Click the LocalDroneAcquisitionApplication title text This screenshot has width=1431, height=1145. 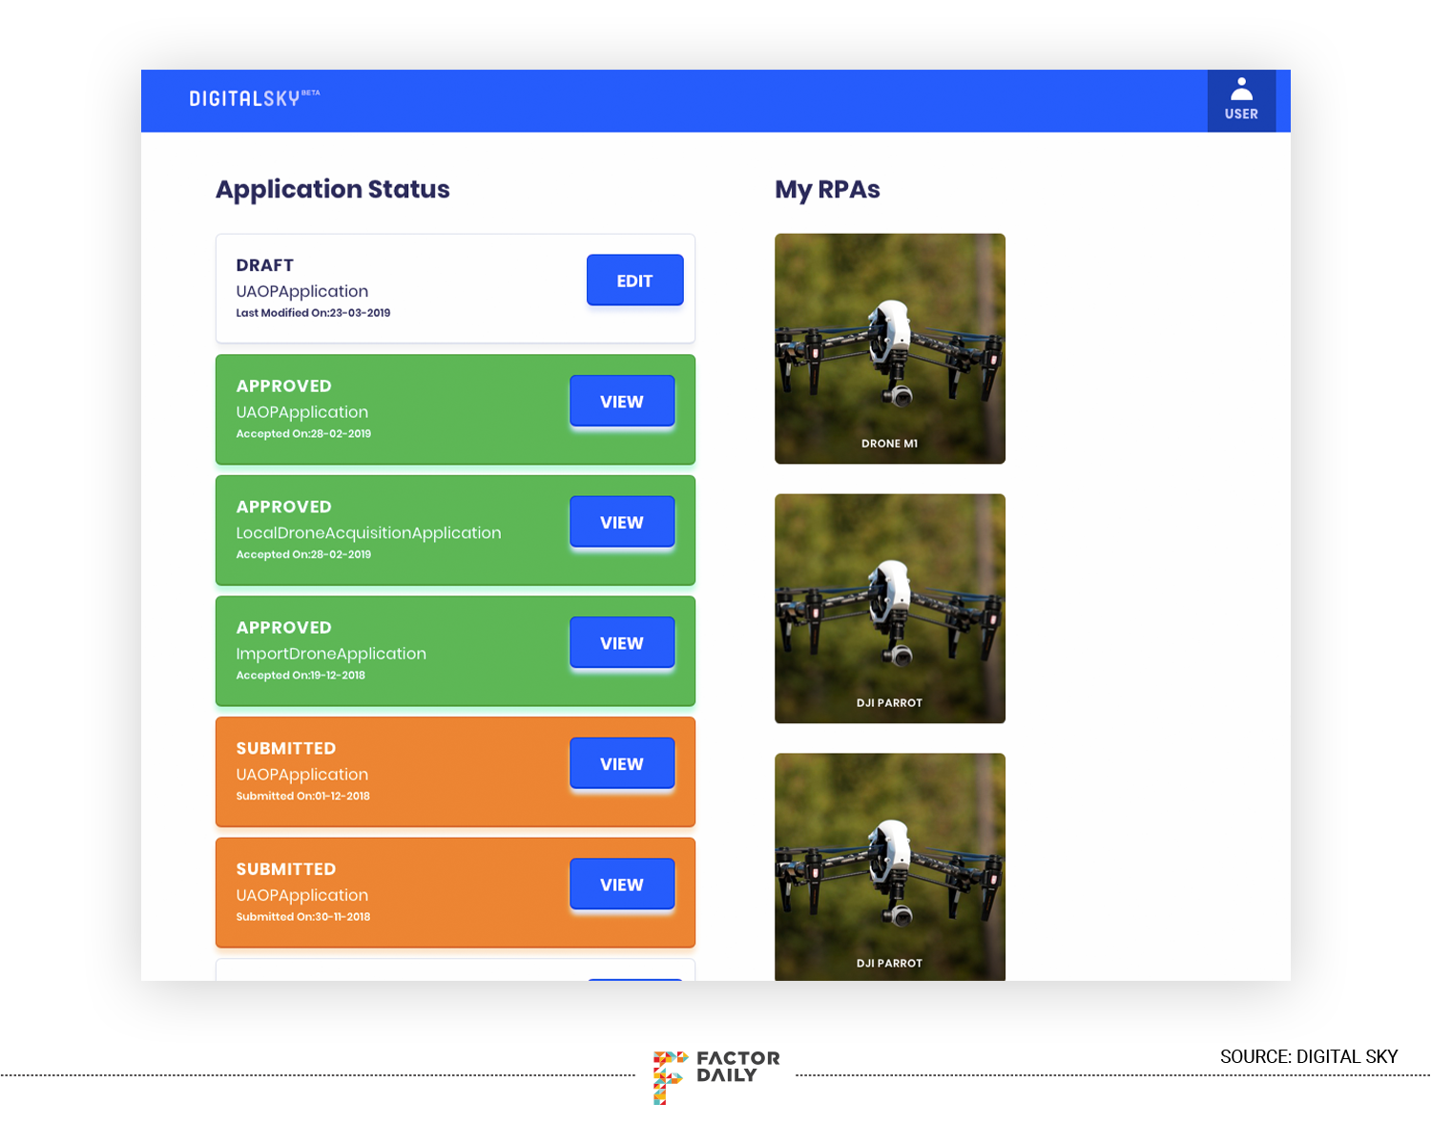(368, 532)
